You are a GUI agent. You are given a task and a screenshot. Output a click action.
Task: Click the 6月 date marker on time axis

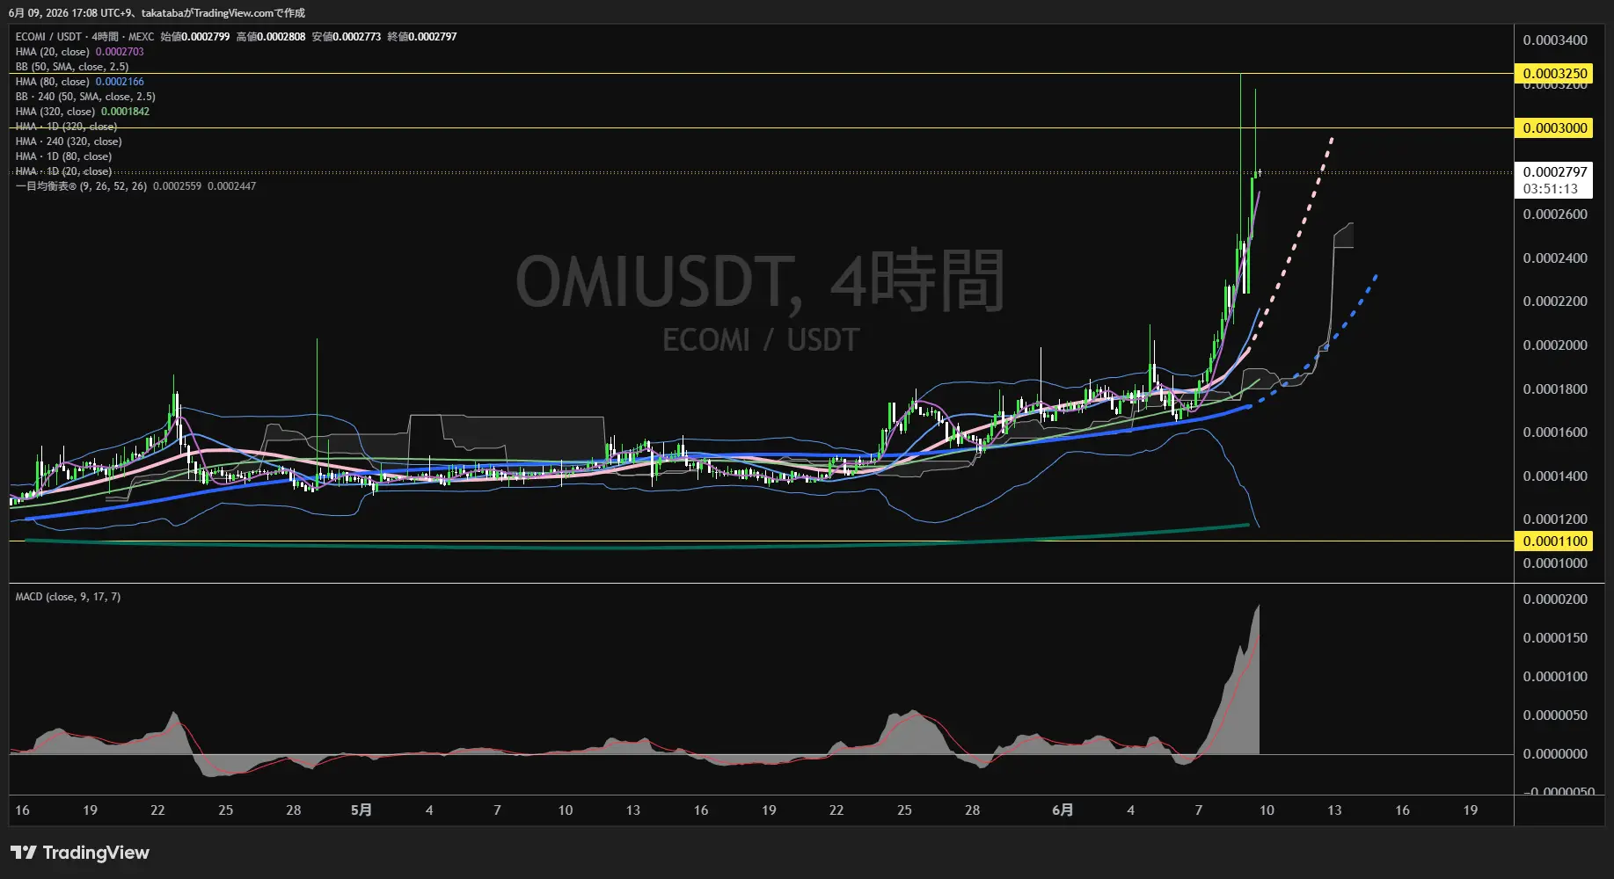click(x=1063, y=810)
